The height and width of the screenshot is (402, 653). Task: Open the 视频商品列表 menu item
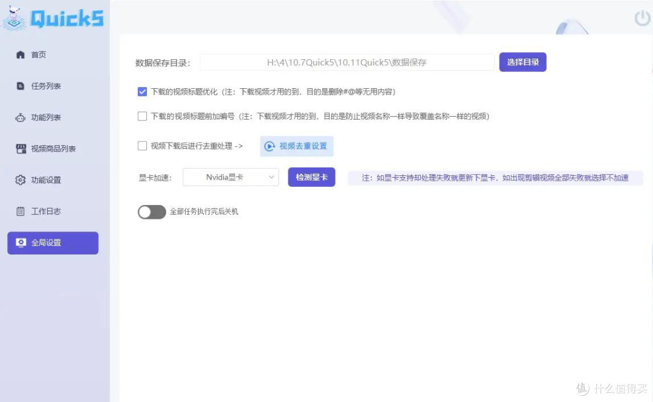click(53, 149)
